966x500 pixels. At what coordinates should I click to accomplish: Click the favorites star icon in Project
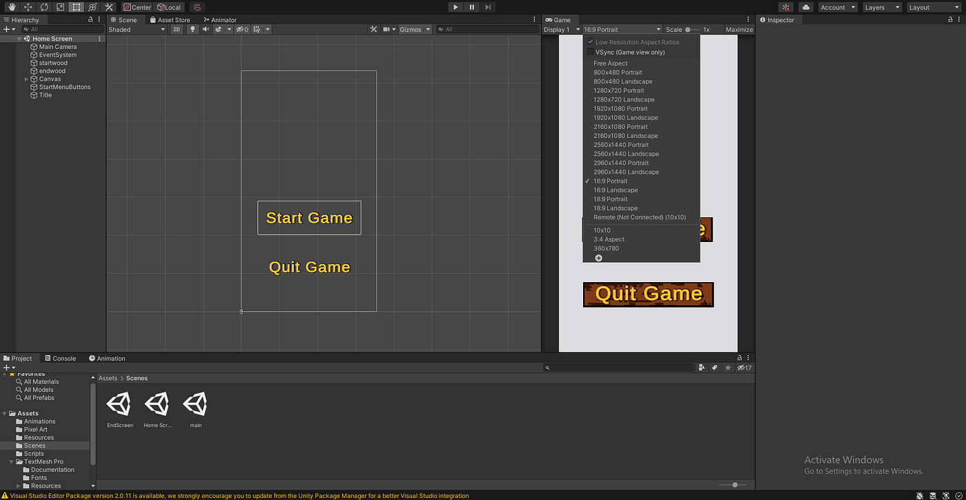[x=728, y=368]
